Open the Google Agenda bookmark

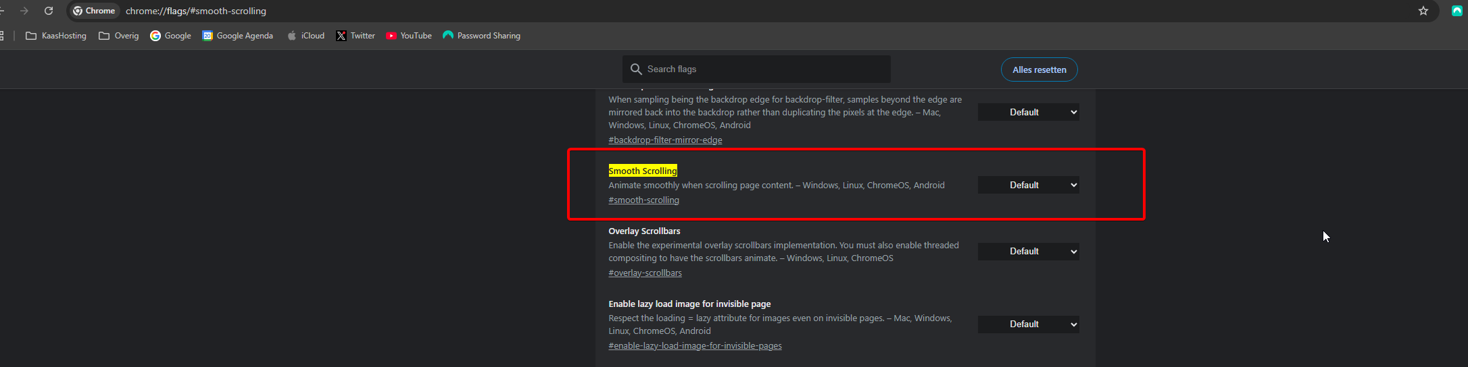[237, 36]
